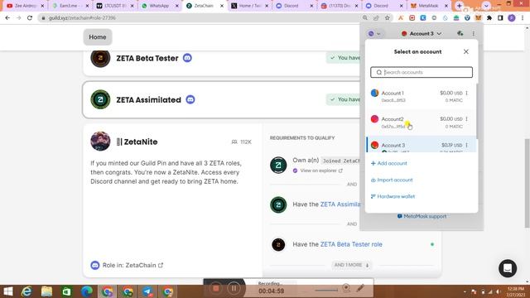
Task: Click the browser address bar URL
Action: 82,18
